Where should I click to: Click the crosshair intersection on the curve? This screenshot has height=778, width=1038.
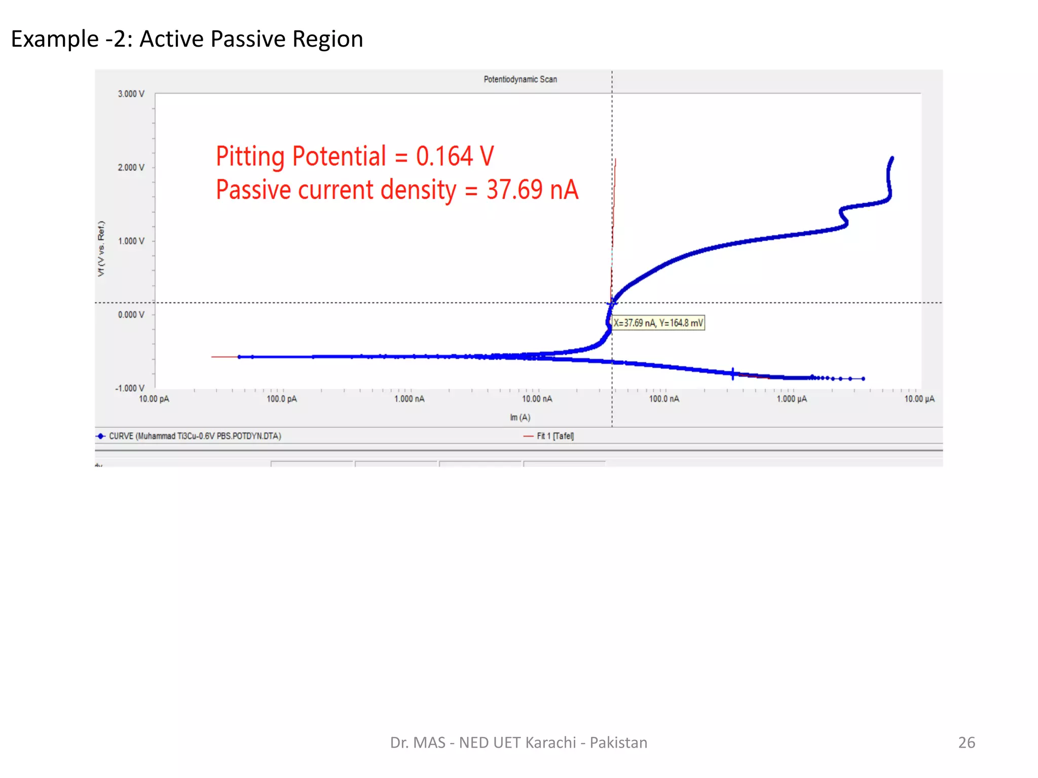click(x=612, y=303)
